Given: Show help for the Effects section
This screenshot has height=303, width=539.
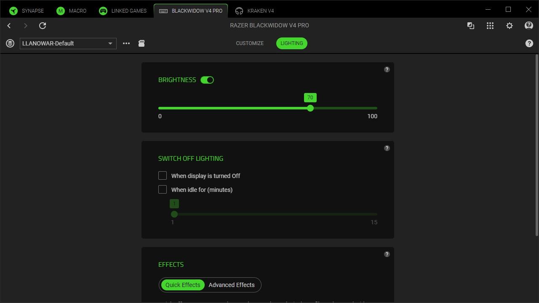Looking at the screenshot, I should click(x=387, y=254).
